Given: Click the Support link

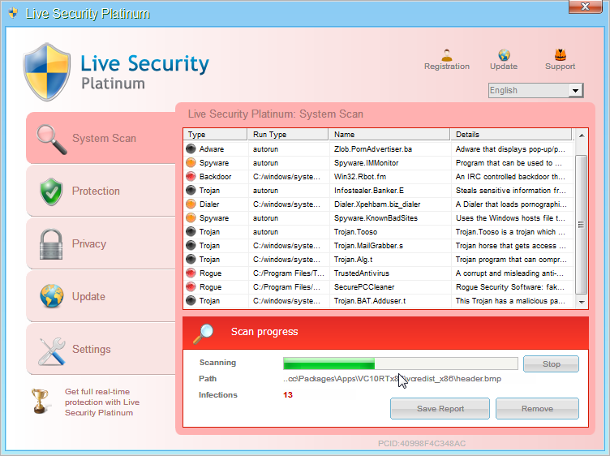Looking at the screenshot, I should click(x=561, y=67).
